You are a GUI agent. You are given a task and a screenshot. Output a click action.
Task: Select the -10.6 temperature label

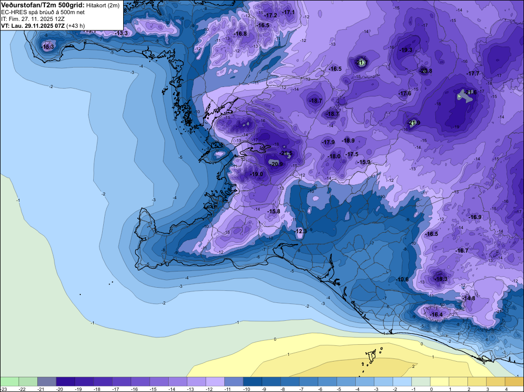click(x=402, y=279)
